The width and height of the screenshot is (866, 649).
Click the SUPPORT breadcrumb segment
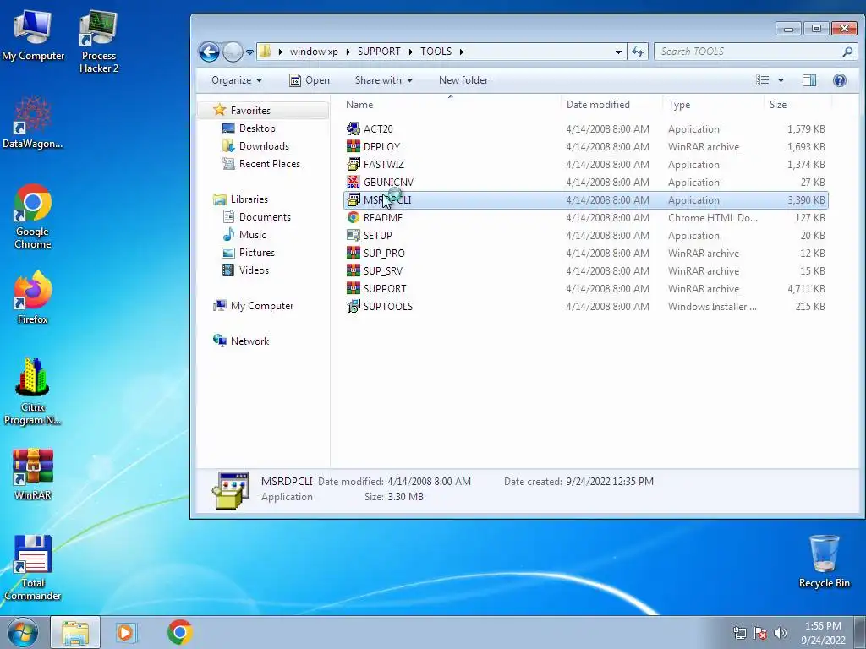pyautogui.click(x=379, y=52)
